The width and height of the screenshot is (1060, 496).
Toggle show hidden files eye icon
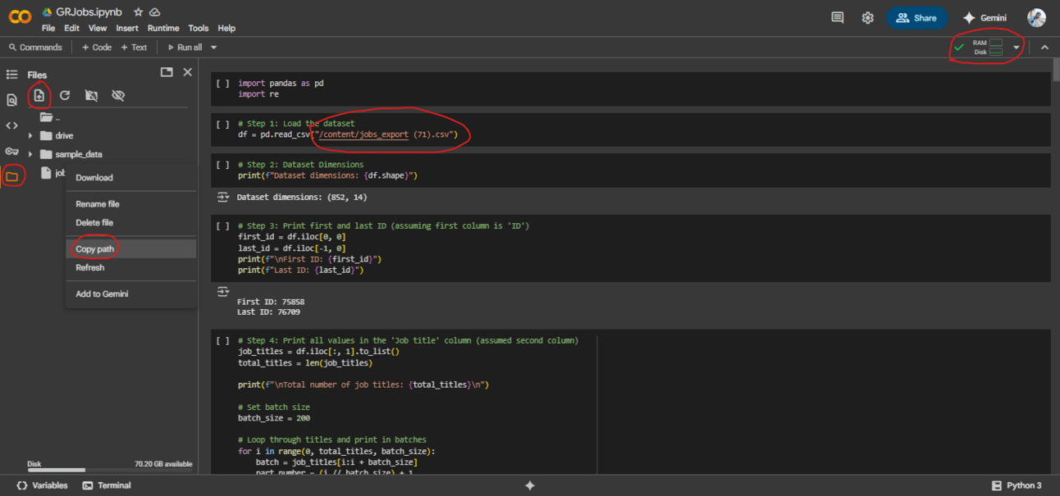(x=118, y=96)
